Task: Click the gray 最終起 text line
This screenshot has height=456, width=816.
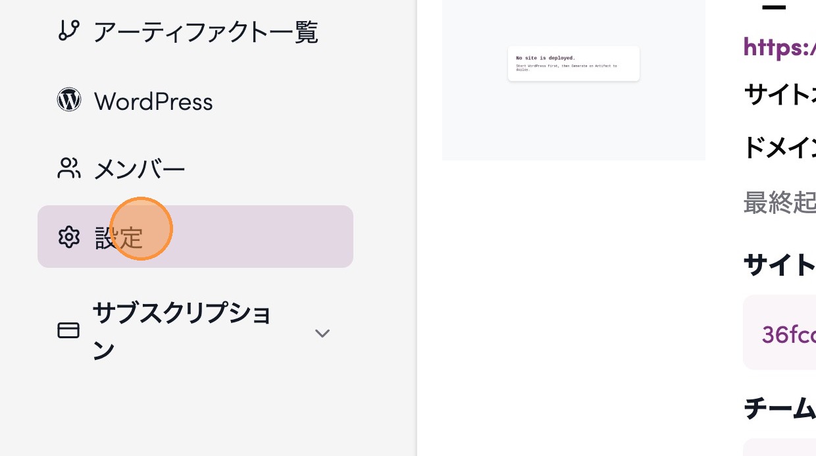Action: 779,203
